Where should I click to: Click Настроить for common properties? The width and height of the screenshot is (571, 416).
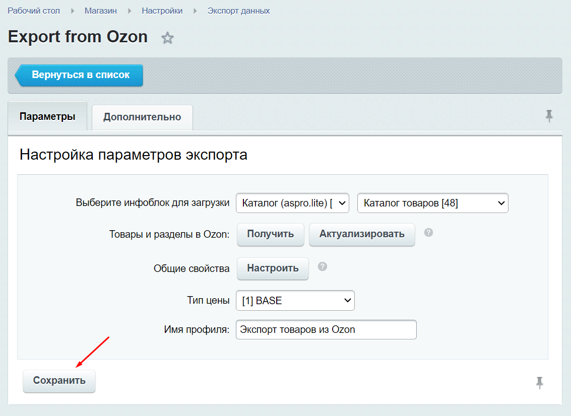[x=273, y=268]
